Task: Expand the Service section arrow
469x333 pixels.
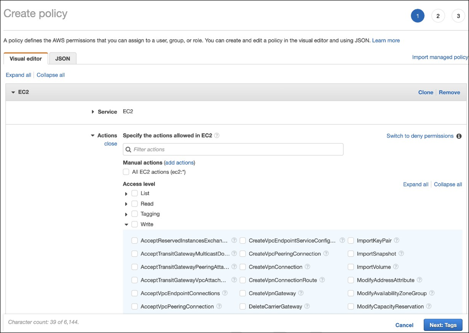Action: [93, 112]
